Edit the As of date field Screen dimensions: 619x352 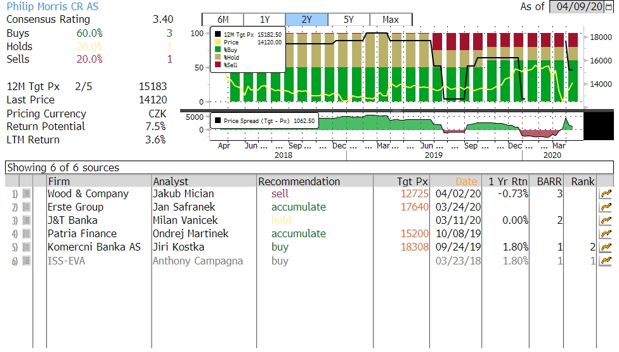577,7
